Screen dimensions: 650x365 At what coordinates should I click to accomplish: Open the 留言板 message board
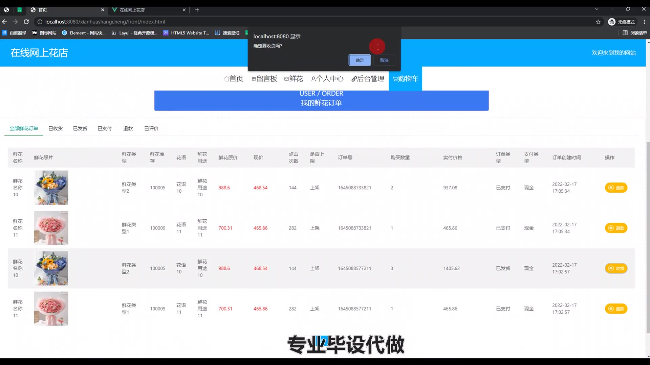point(264,79)
